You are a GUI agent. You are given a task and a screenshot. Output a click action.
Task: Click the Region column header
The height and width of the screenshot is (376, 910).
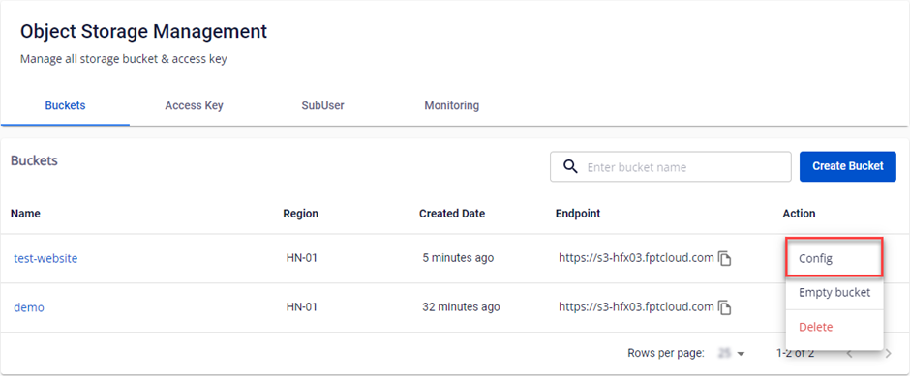301,214
